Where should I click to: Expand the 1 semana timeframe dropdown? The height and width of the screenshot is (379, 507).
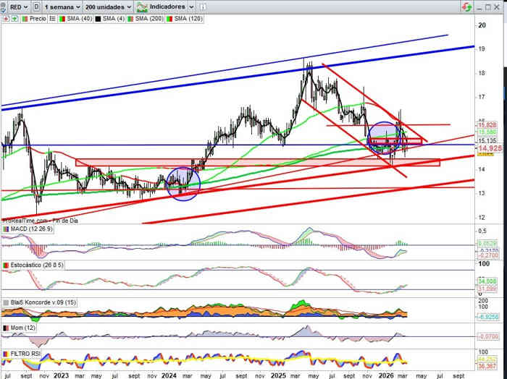[x=61, y=6]
